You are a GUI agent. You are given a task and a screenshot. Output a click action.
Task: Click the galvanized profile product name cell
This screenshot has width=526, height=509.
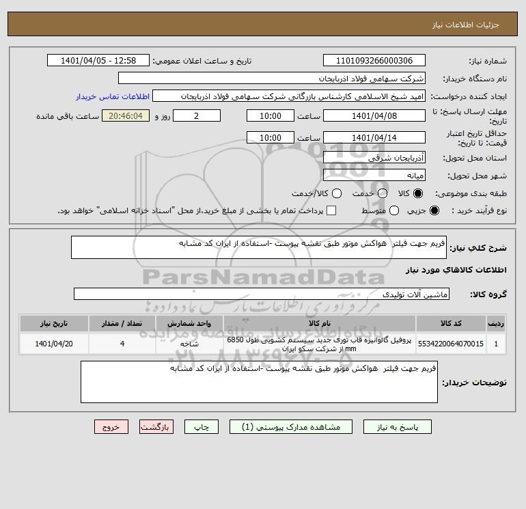[320, 344]
